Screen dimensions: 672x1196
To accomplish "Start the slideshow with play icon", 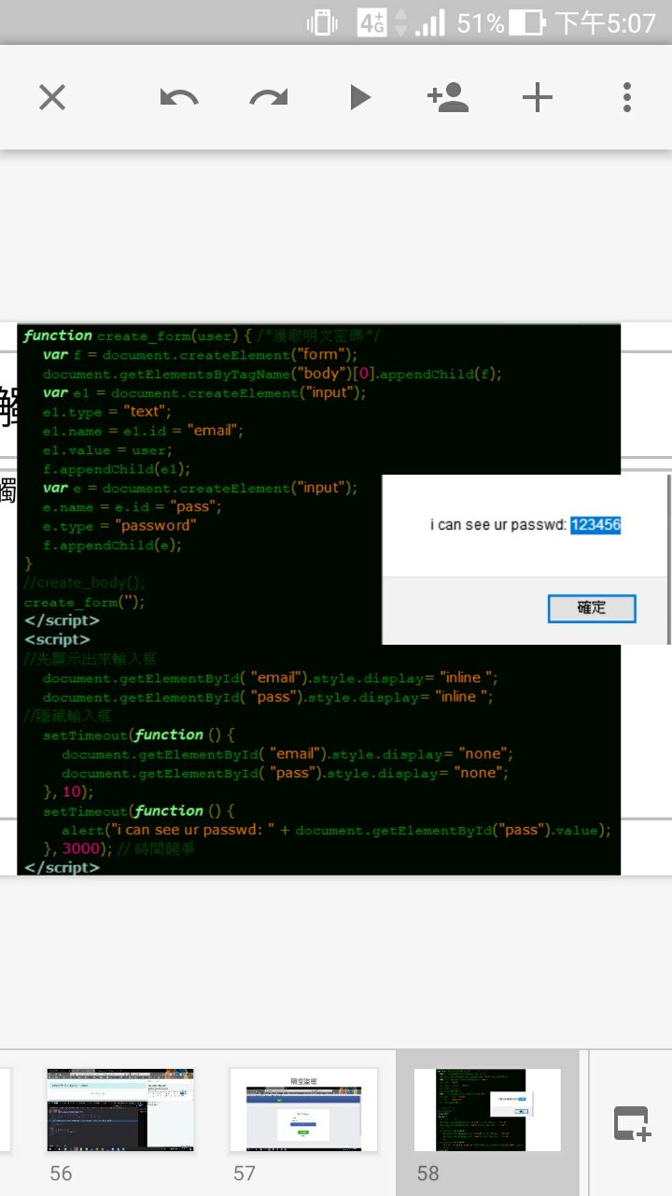I will 359,97.
